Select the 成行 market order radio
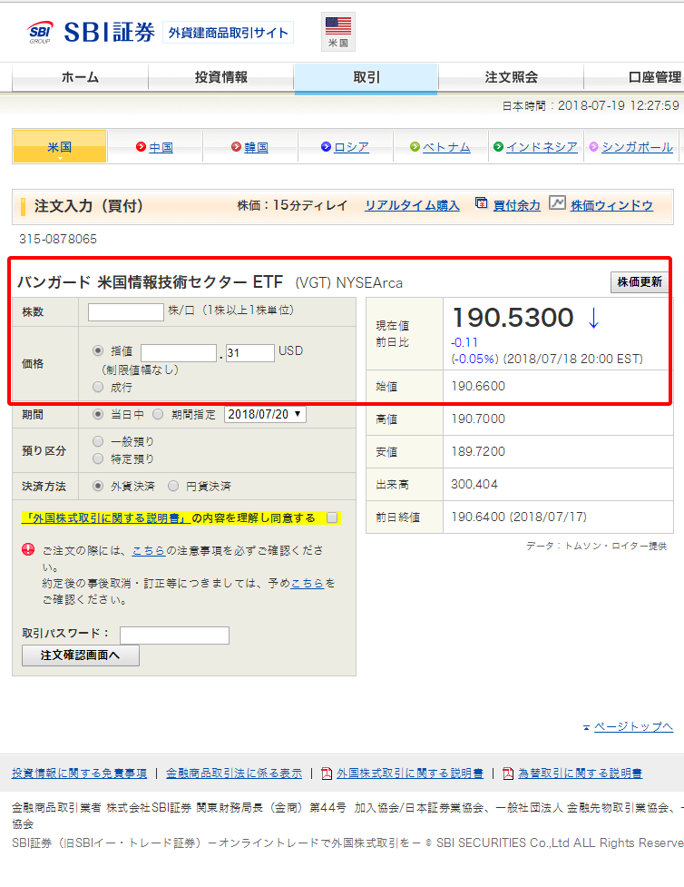684x887 pixels. pos(98,387)
